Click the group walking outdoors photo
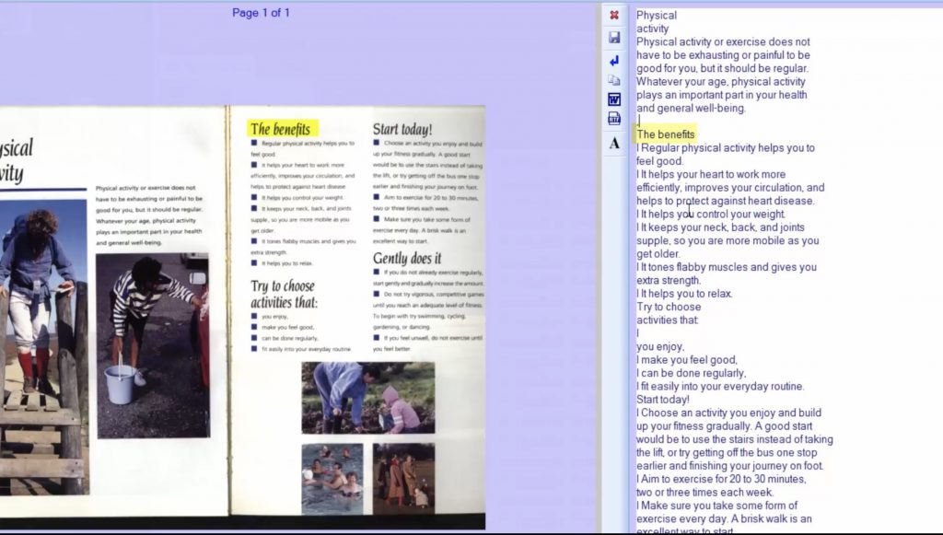Viewport: 943px width, 535px height. [403, 479]
